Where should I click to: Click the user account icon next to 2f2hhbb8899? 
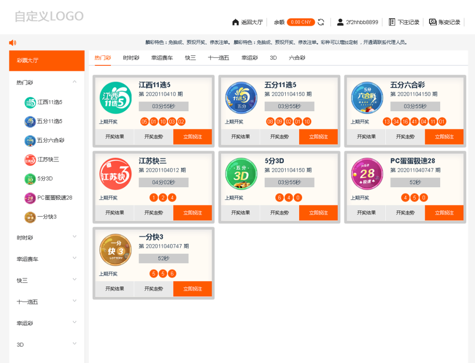pyautogui.click(x=340, y=22)
